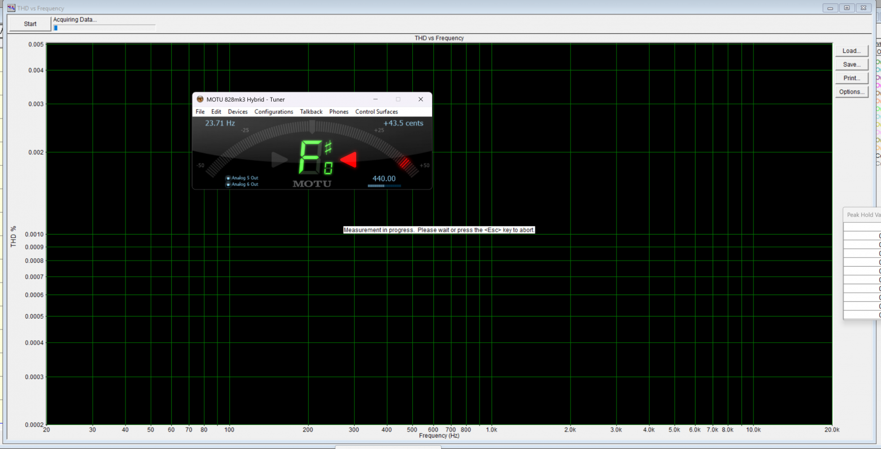Minimize the MOTU Tuner window
881x449 pixels.
point(375,99)
